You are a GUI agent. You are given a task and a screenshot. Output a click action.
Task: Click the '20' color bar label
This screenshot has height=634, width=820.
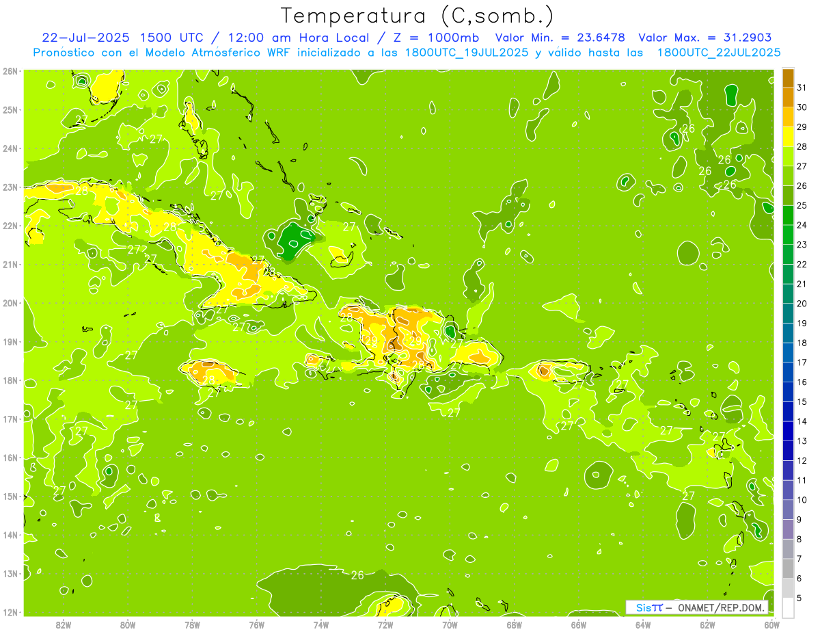coord(802,304)
